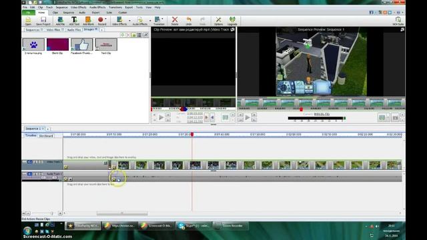Click the Save Project icon

pyautogui.click(x=43, y=21)
